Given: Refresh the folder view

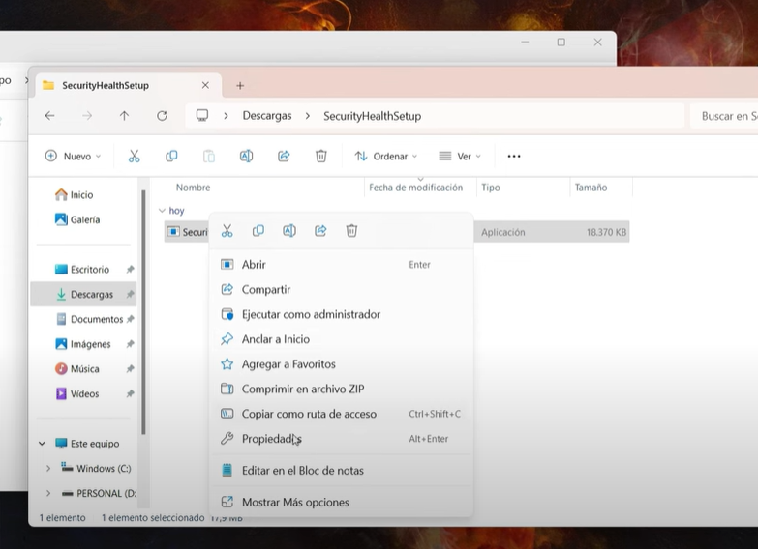Looking at the screenshot, I should (162, 116).
